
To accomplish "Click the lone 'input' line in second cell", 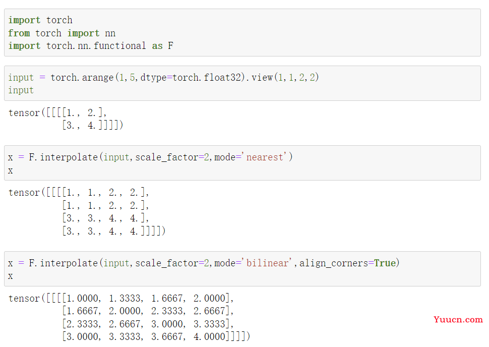I will [21, 90].
